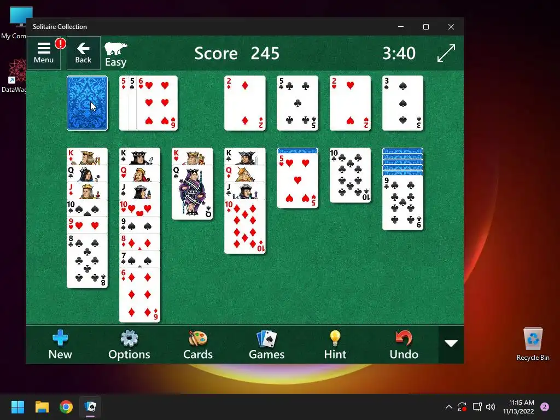Draw a card from the stock pile

point(87,103)
